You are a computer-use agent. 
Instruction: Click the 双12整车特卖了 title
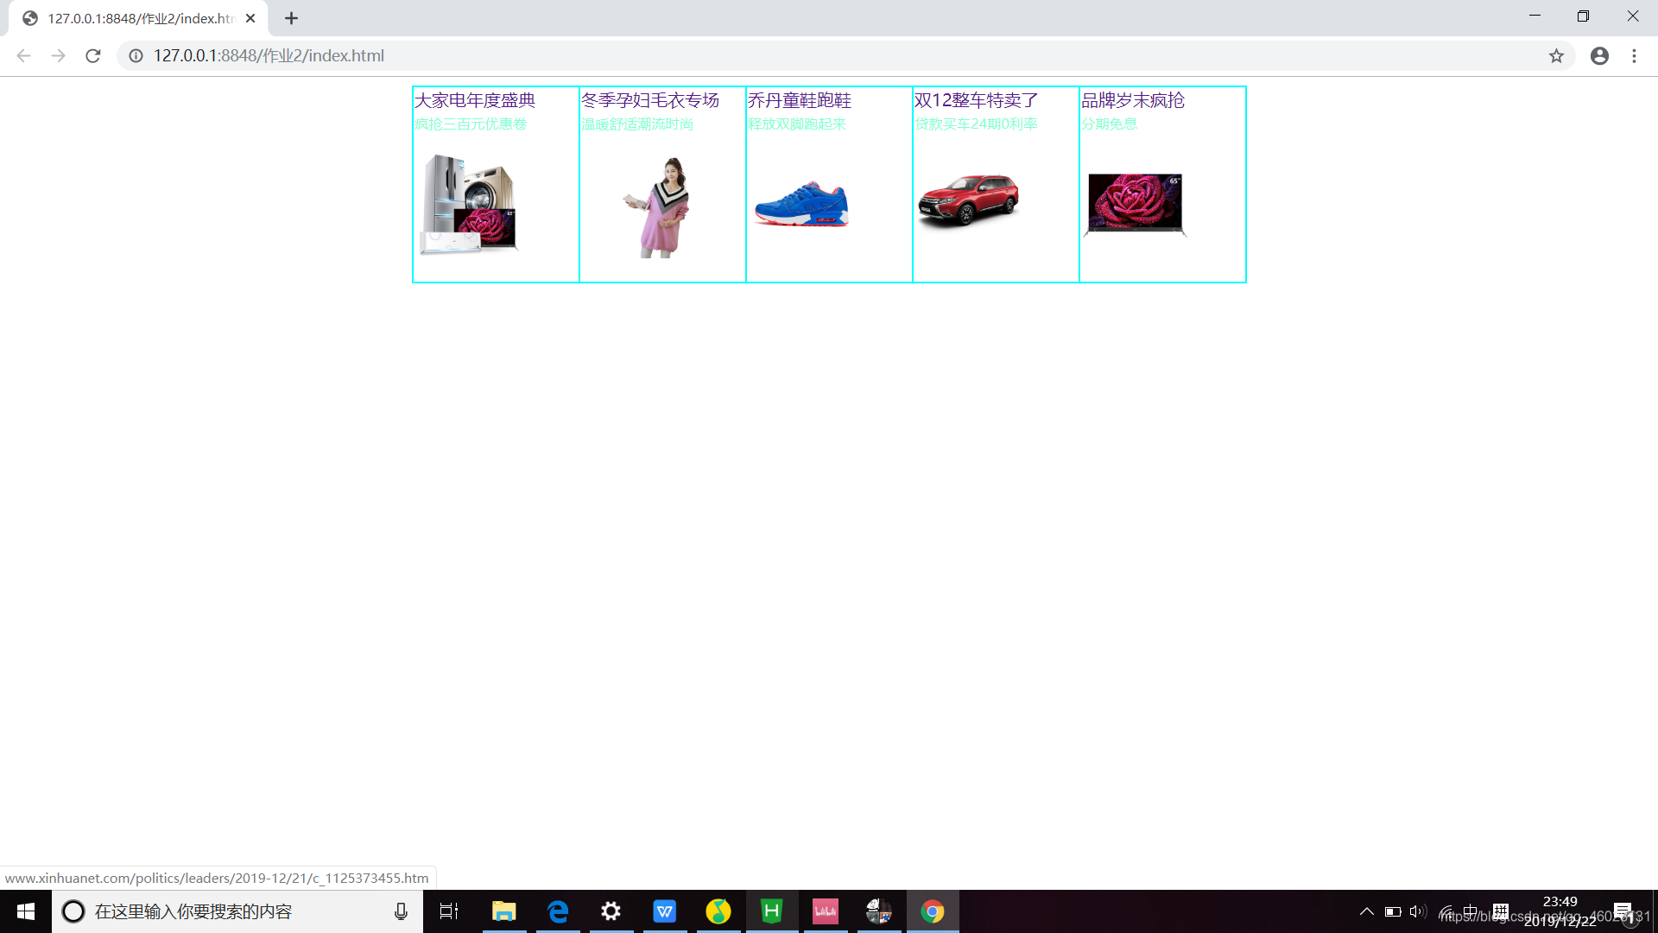pyautogui.click(x=976, y=100)
